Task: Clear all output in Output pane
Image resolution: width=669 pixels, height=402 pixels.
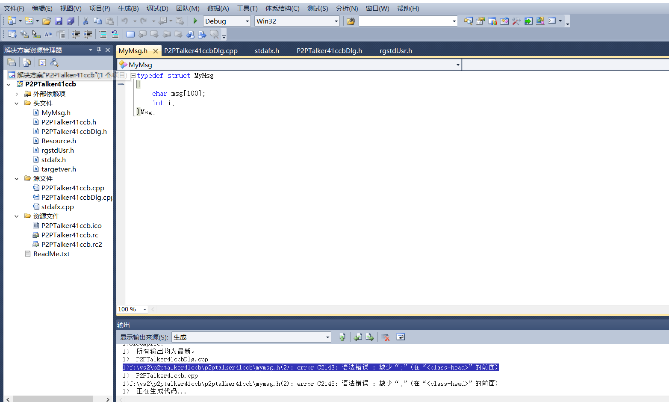Action: coord(385,337)
